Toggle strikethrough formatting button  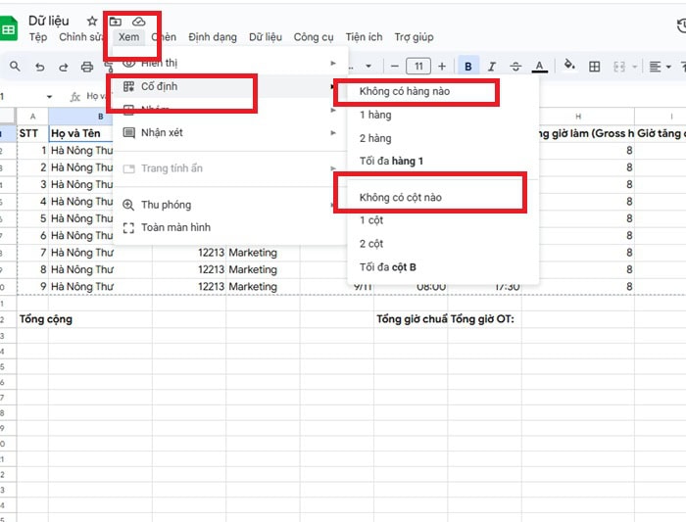coord(515,67)
